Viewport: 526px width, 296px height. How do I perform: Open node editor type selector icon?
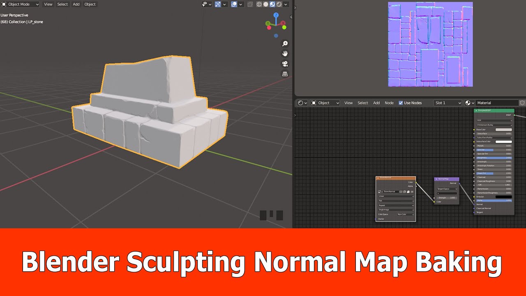pos(302,103)
